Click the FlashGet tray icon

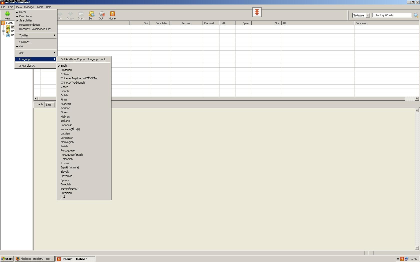pyautogui.click(x=402, y=259)
